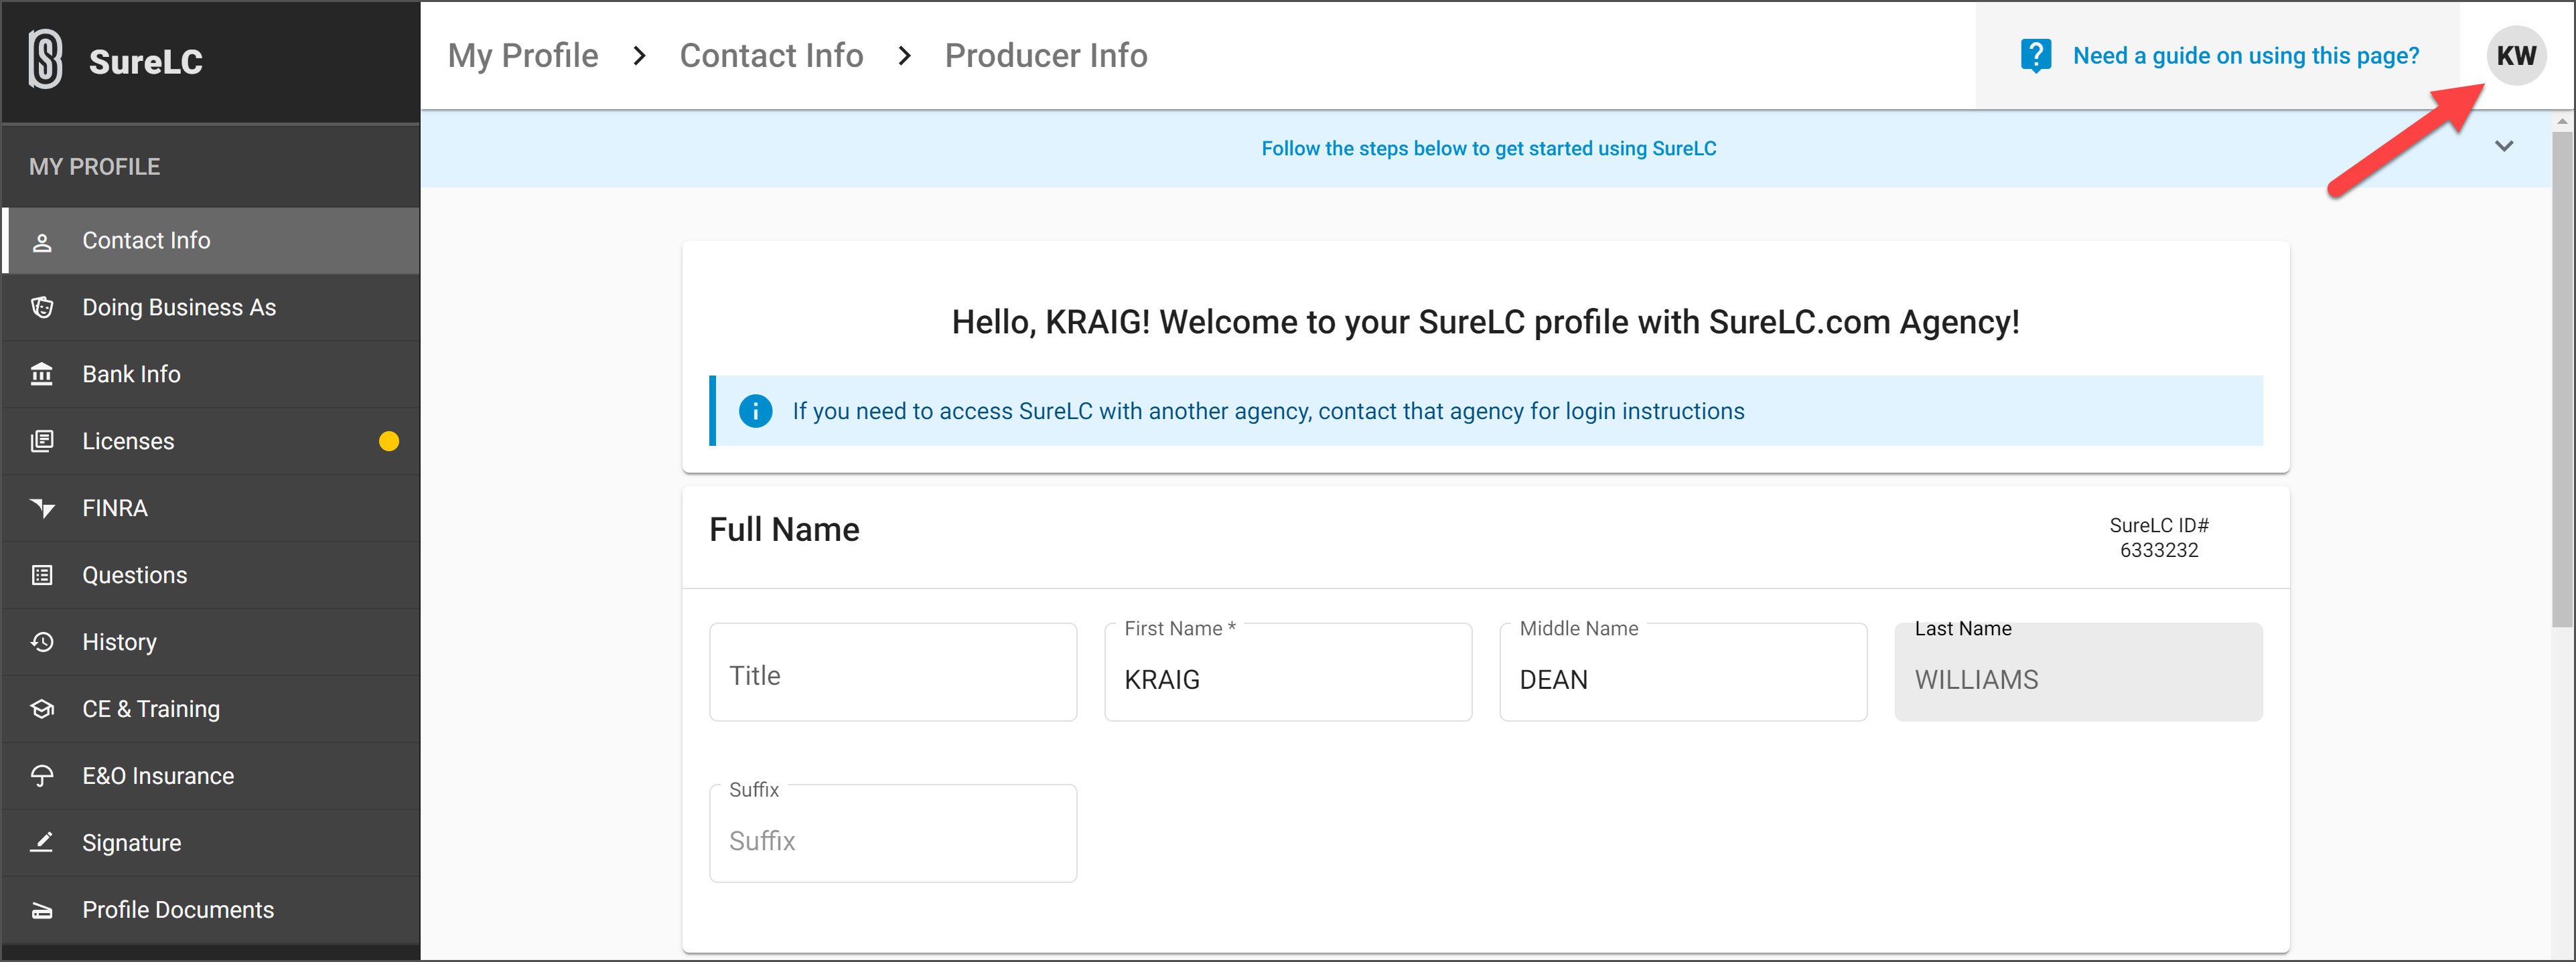Open the KW user avatar menu
Screen dimensions: 2576x962
click(2516, 55)
